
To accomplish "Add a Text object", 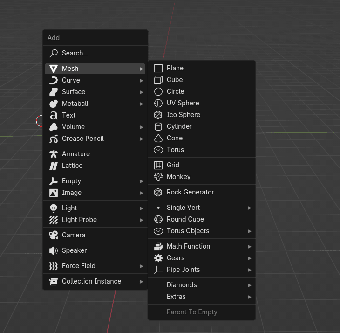I will pos(68,115).
